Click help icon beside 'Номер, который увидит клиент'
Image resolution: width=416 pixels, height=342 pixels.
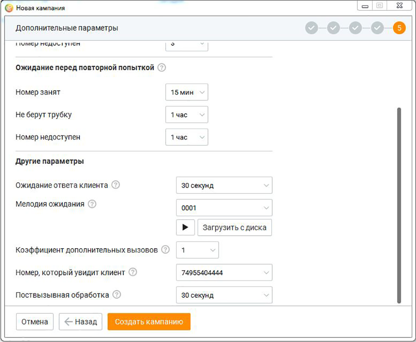pyautogui.click(x=133, y=272)
